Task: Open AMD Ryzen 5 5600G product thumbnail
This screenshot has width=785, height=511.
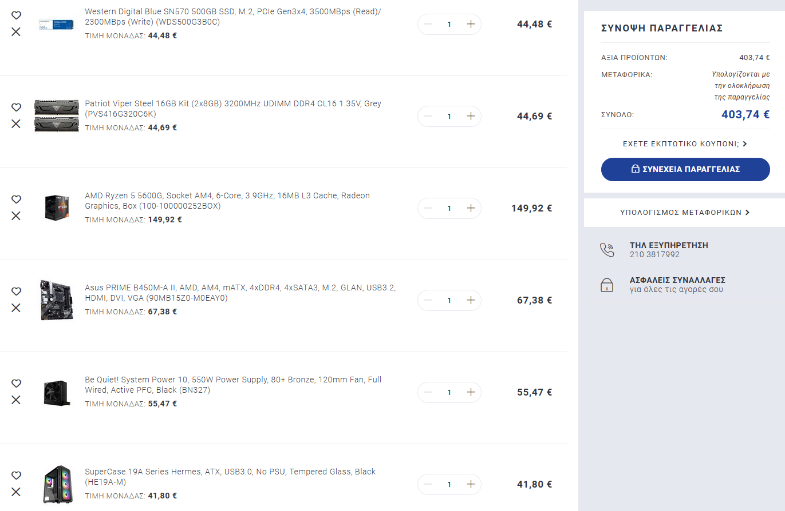Action: tap(57, 207)
